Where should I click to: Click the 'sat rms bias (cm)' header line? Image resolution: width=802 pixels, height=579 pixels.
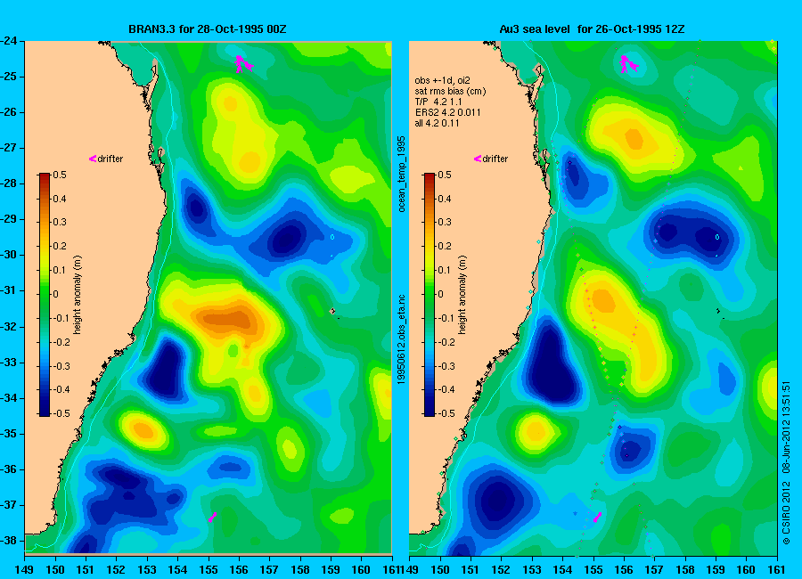(451, 91)
